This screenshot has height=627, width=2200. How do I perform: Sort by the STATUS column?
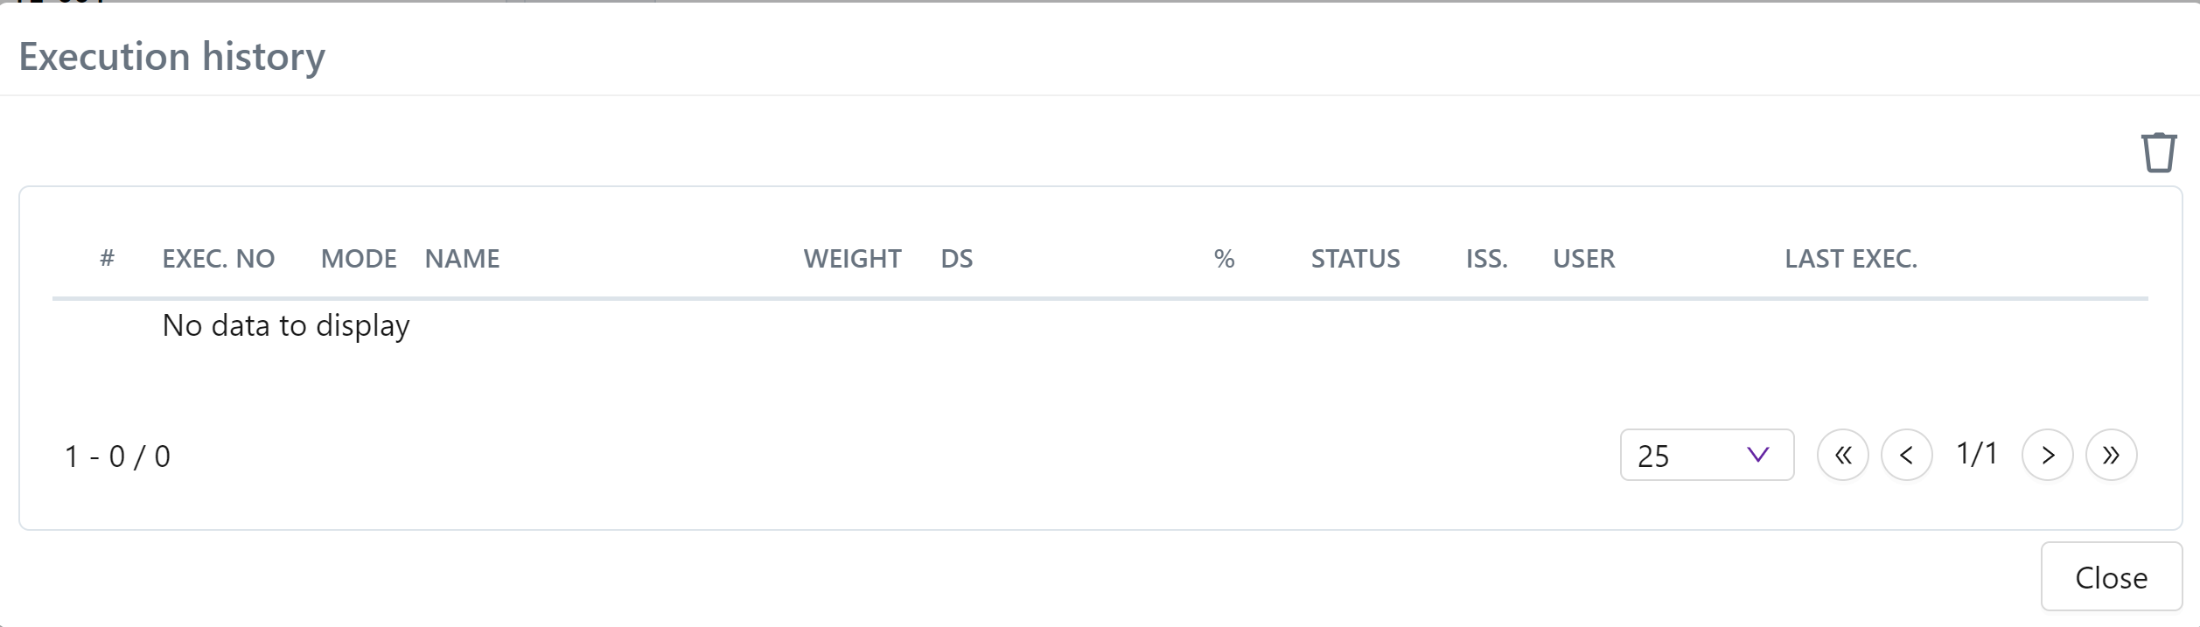click(x=1355, y=259)
